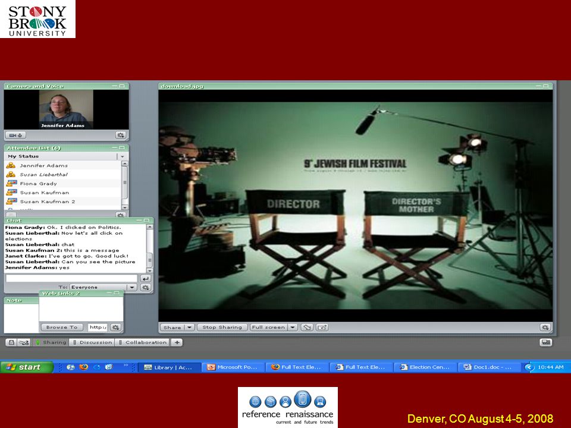Image resolution: width=571 pixels, height=428 pixels.
Task: Open Share pod options gear
Action: tap(545, 327)
